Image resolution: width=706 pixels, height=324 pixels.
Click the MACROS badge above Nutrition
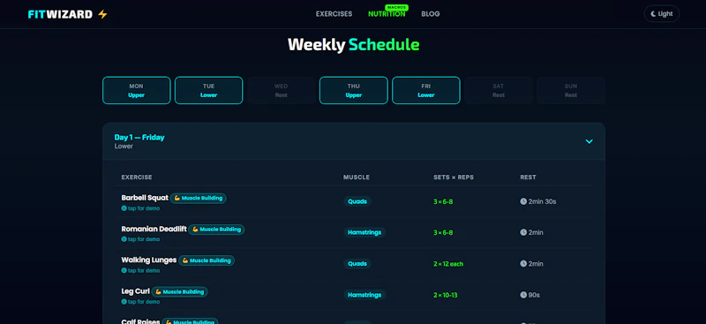click(x=396, y=8)
